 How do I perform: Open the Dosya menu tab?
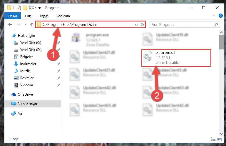[13, 16]
